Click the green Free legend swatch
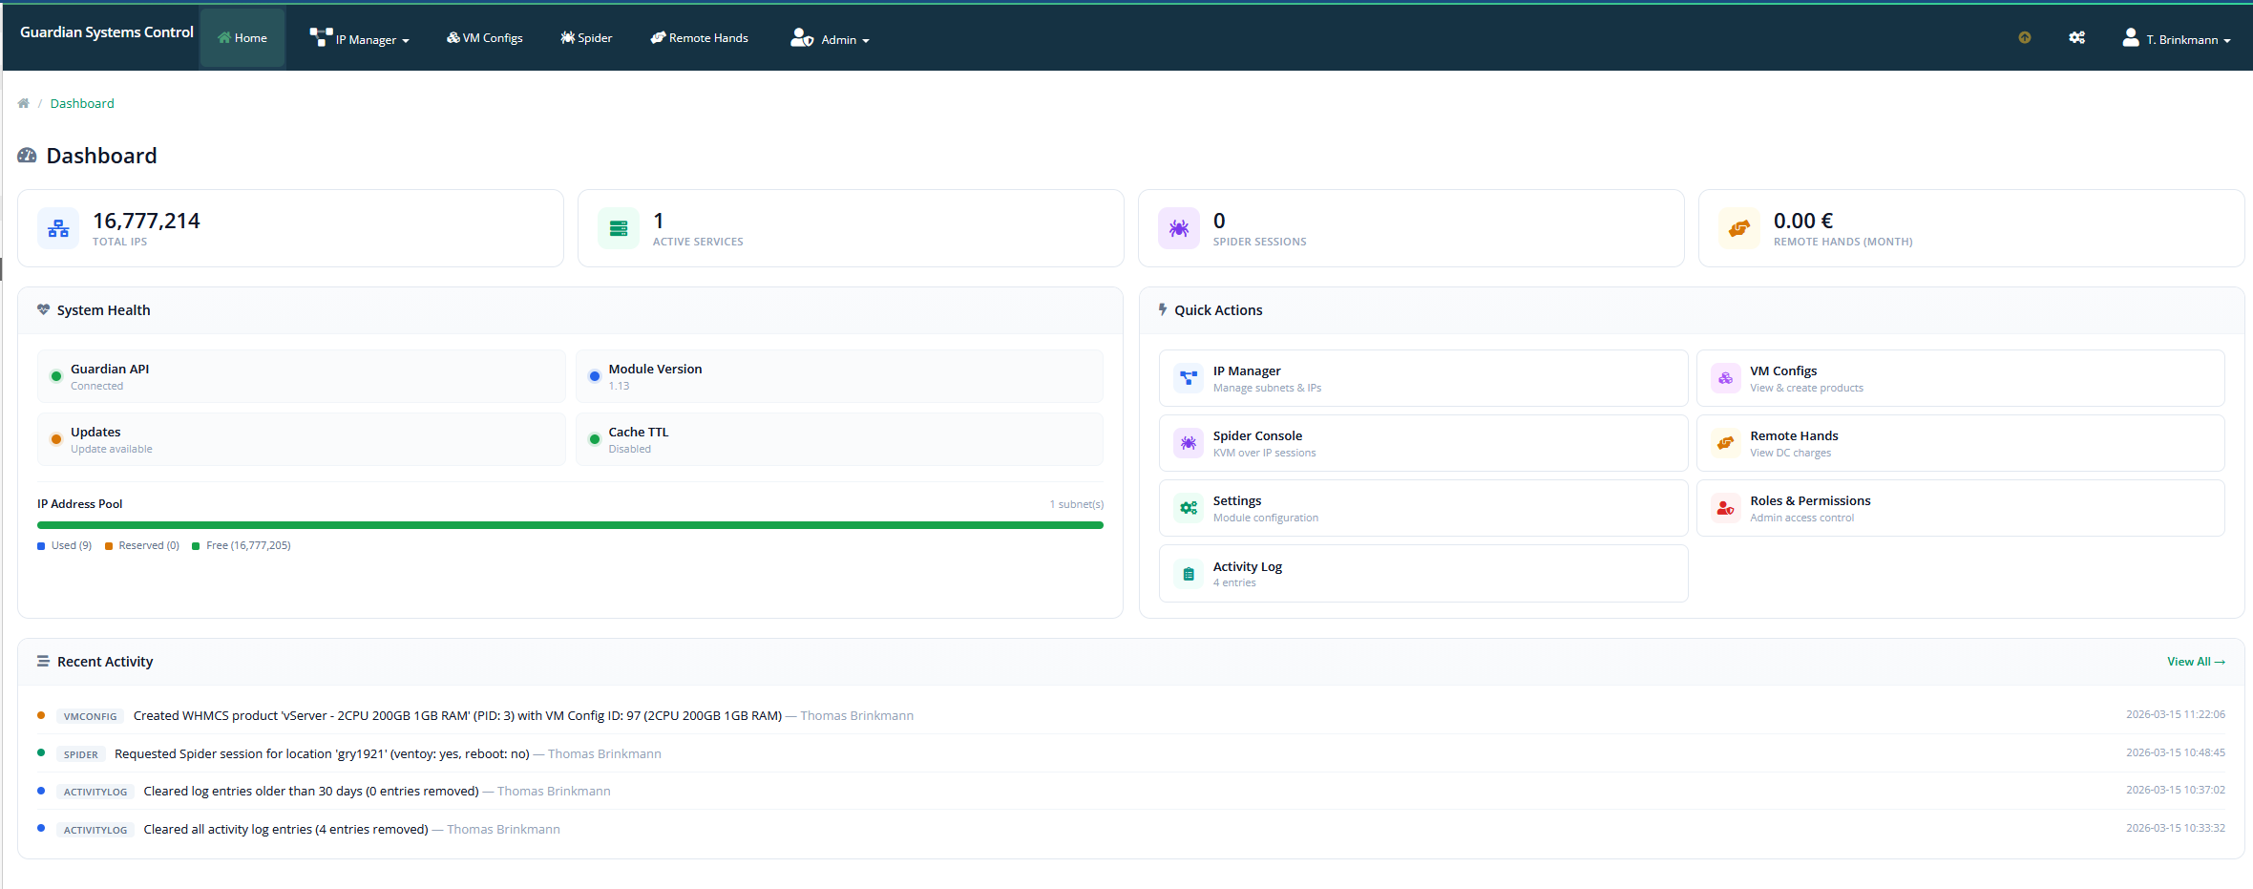Screen dimensions: 2253x889 pos(196,546)
